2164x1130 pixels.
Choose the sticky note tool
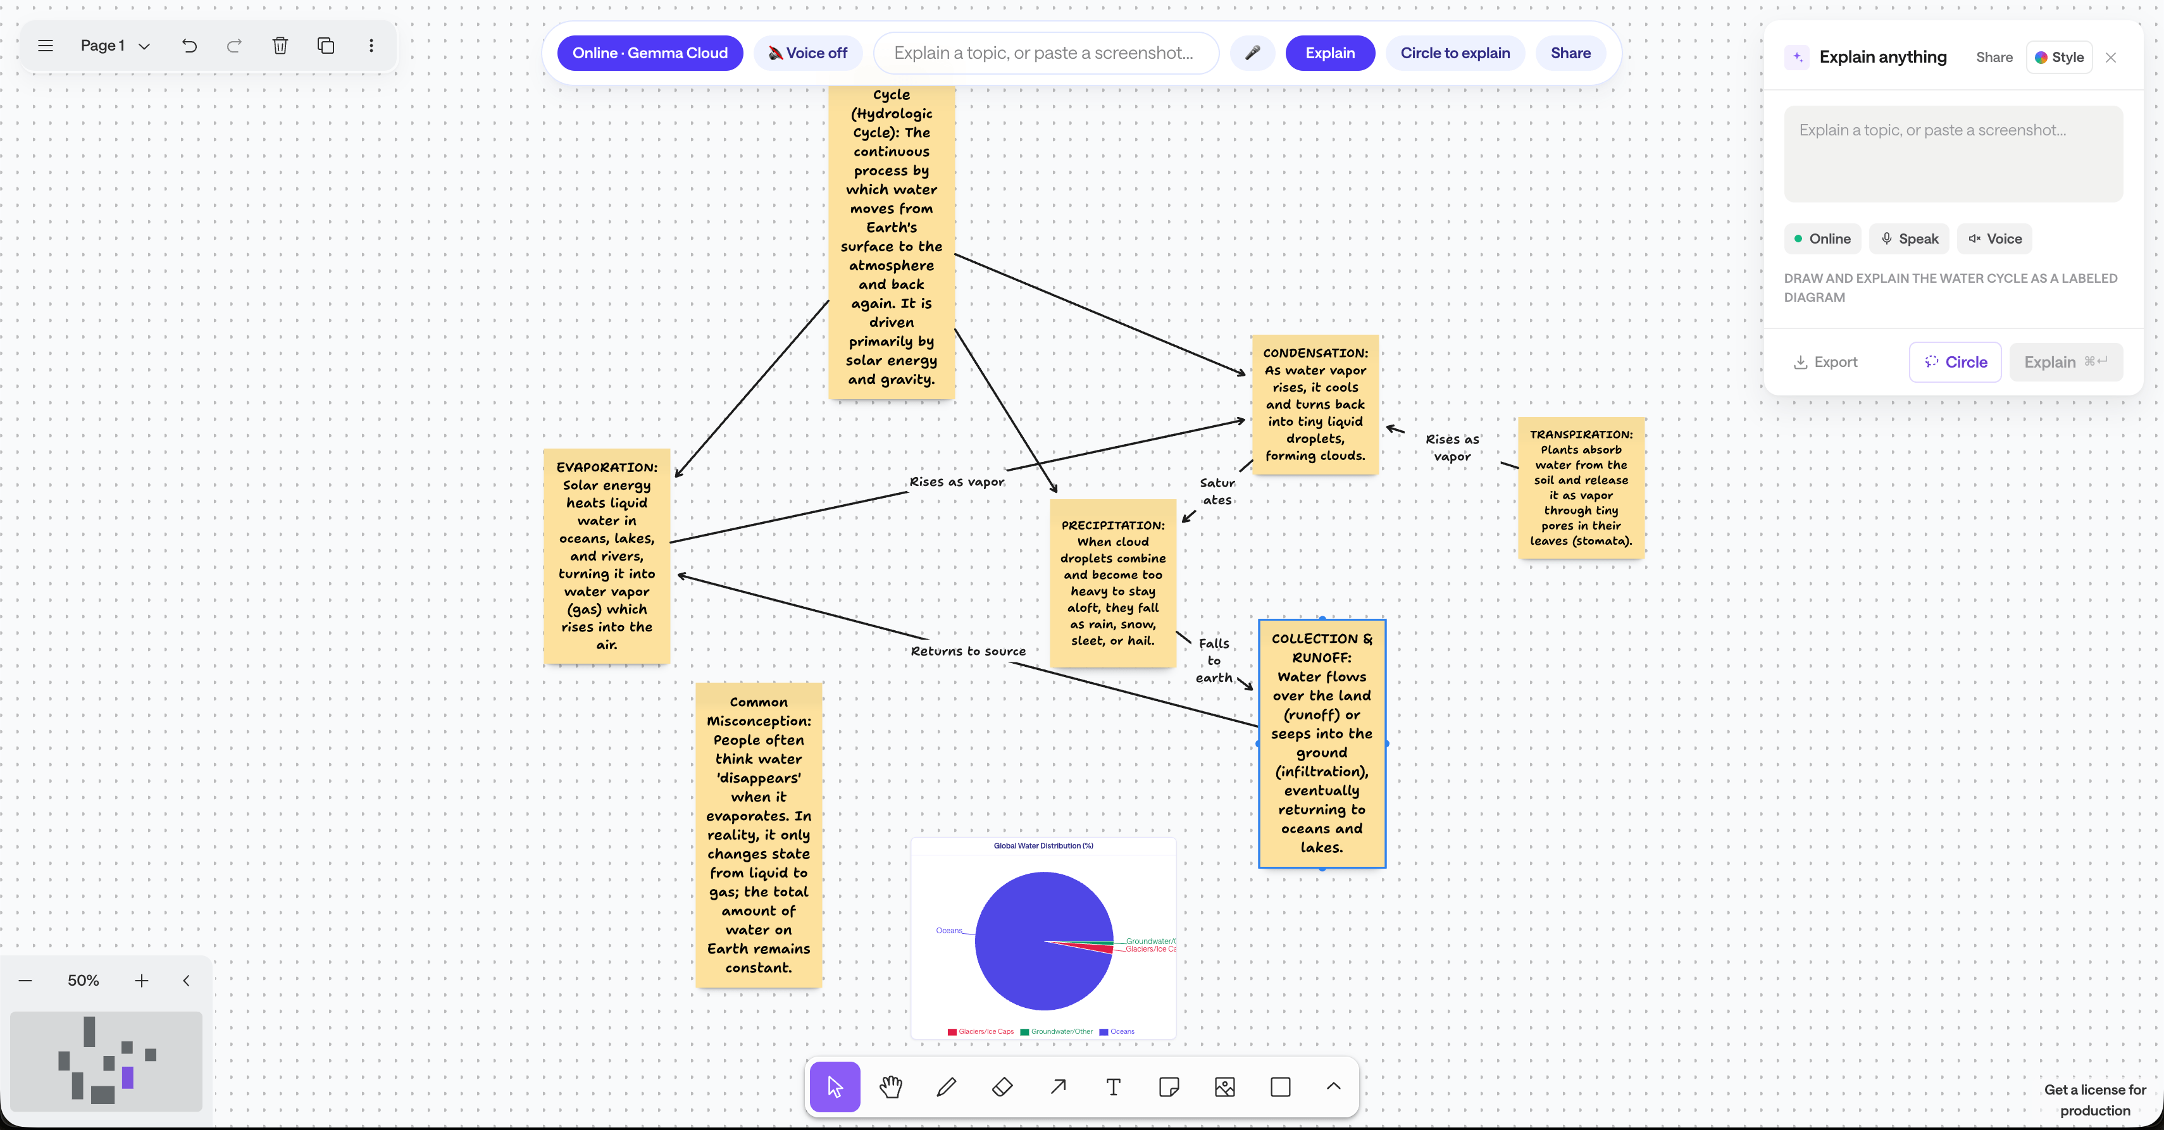pyautogui.click(x=1169, y=1086)
